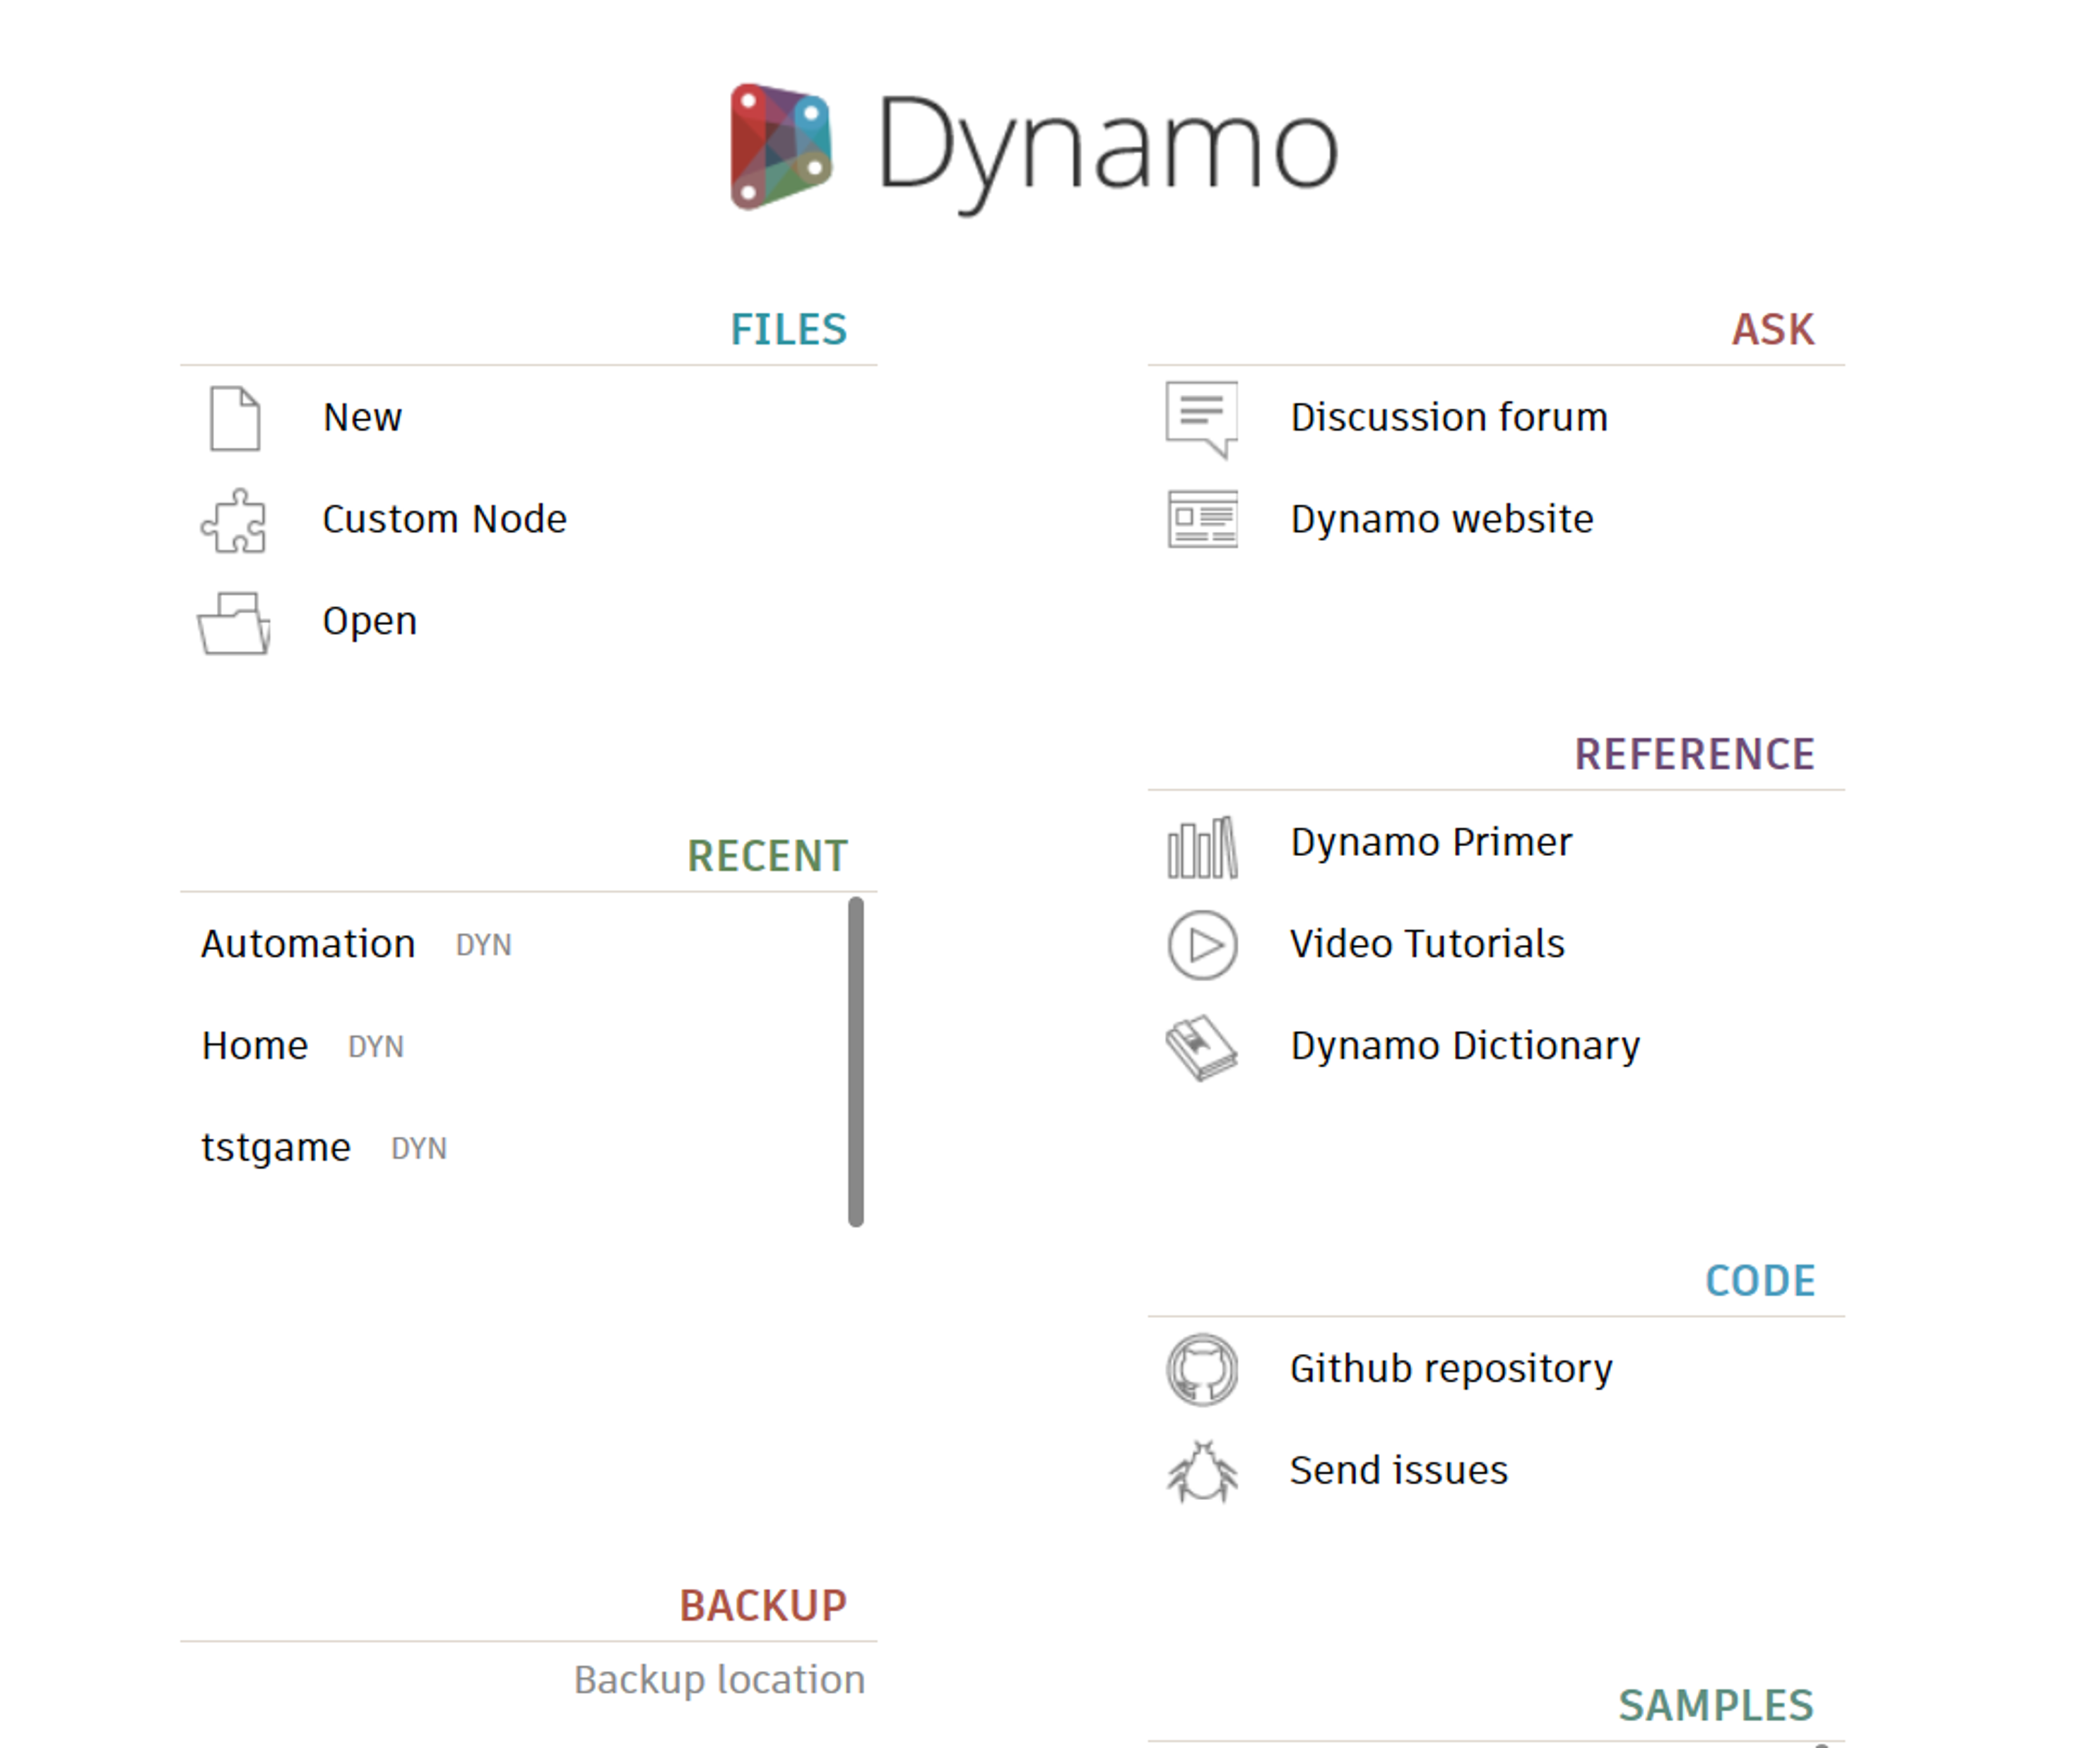Click the New file page icon
Viewport: 2100px width, 1748px height.
tap(235, 419)
